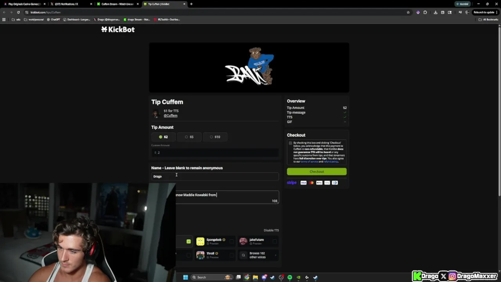
Task: Click the Name field containing Drago
Action: 215,176
